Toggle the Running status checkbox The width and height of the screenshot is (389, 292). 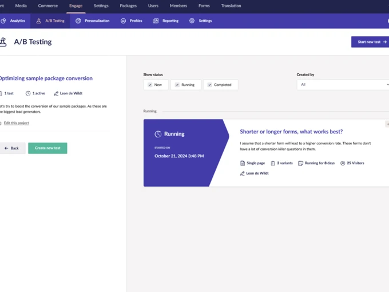[x=177, y=85]
